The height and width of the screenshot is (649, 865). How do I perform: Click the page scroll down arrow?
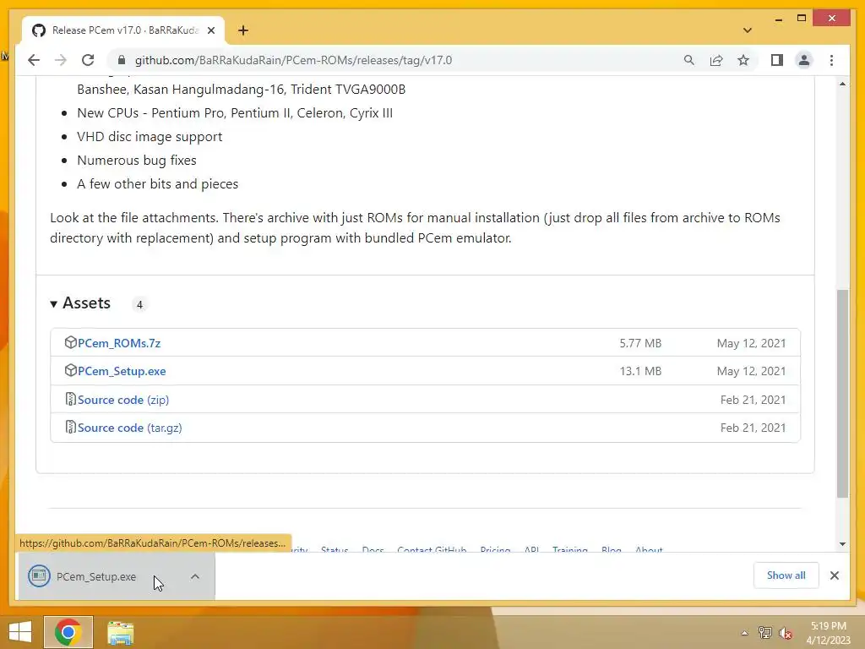coord(842,544)
